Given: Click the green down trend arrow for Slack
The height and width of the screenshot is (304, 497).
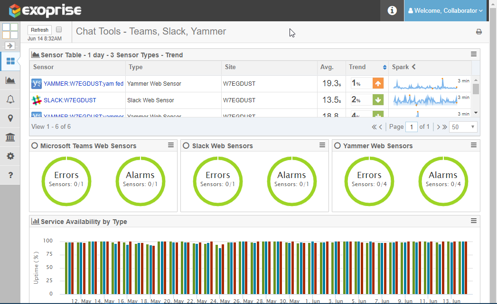Looking at the screenshot, I should (378, 100).
